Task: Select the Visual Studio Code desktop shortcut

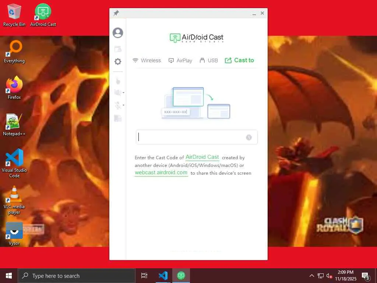Action: [14, 163]
